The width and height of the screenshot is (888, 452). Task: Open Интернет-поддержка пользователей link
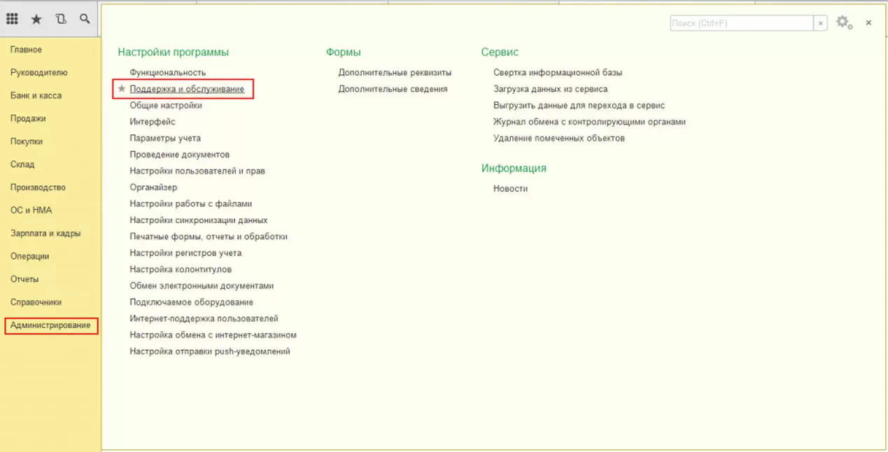204,319
